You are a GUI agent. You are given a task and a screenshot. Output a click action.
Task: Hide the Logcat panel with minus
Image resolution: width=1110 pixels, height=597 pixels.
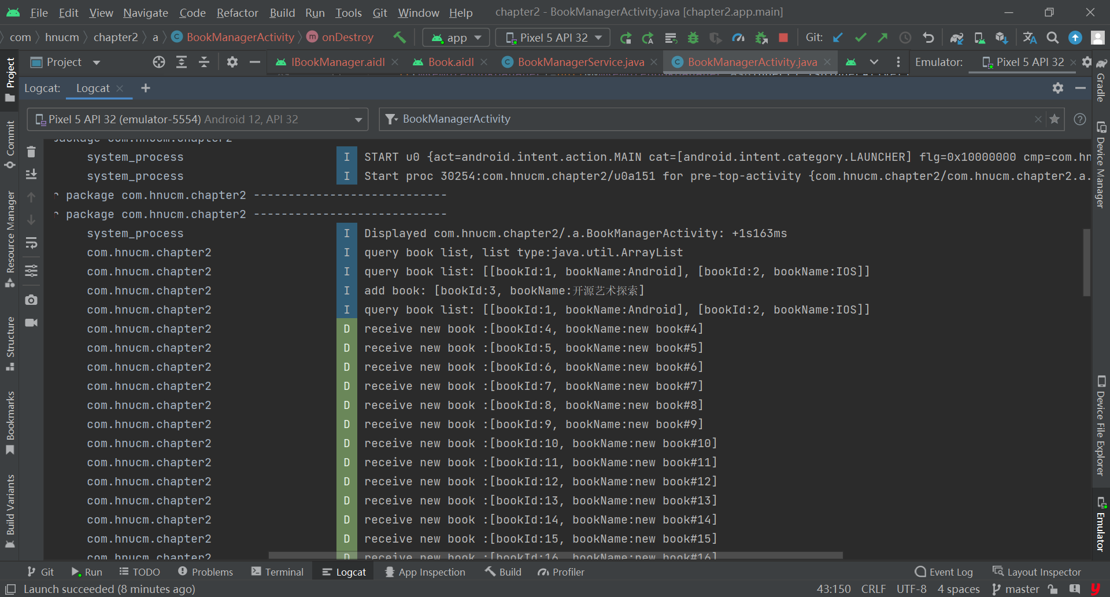1081,88
